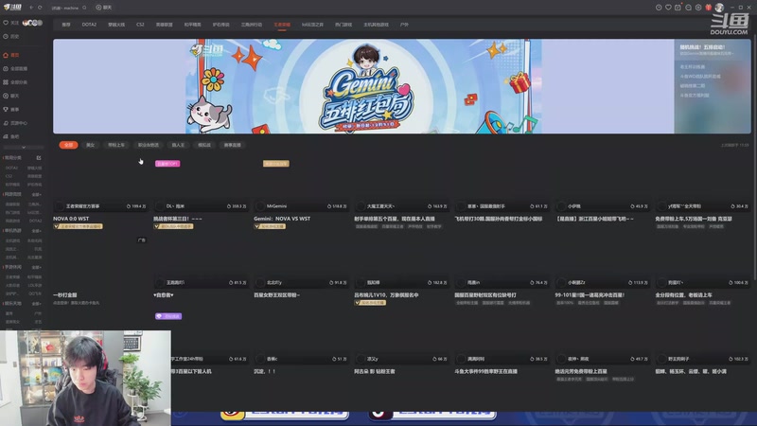Click the search magnifier icon

coord(84,8)
